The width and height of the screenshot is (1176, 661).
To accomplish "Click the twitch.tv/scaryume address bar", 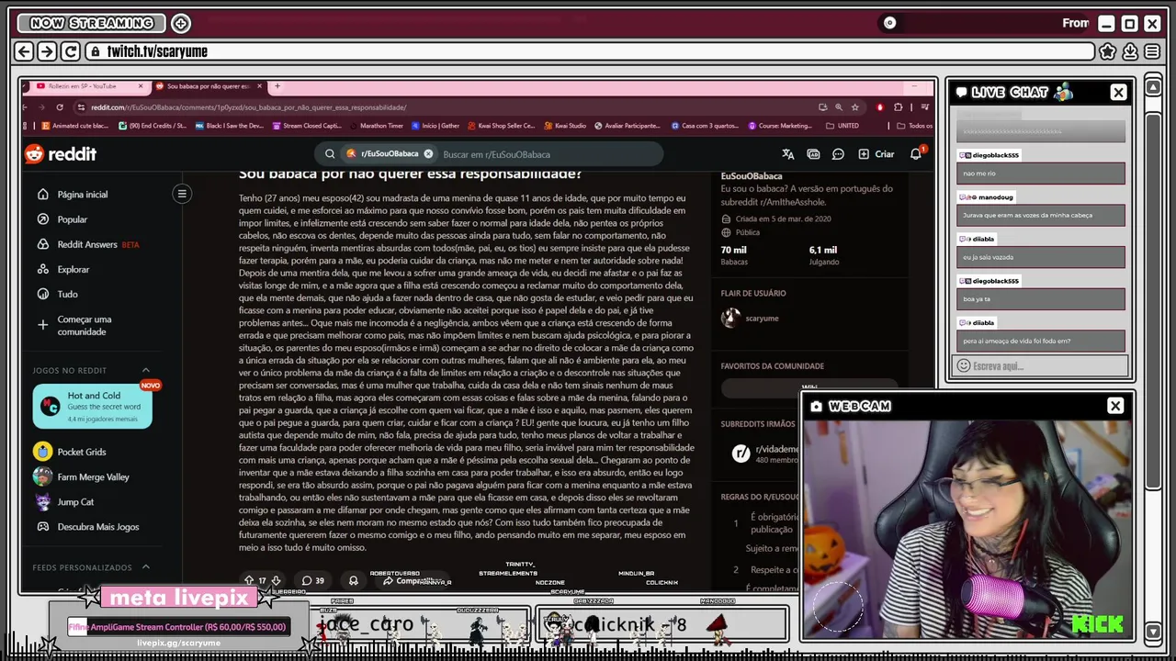I will 590,51.
